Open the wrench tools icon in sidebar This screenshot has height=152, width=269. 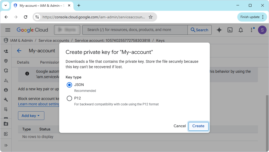point(6,100)
